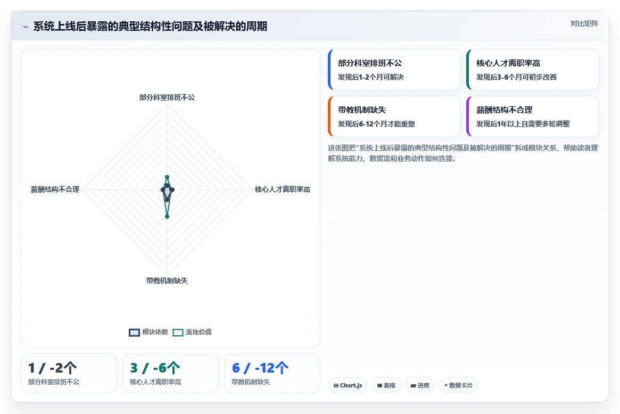Screen dimensions: 620x414
Task: Open the 核心人才离职率高 card
Action: 533,70
